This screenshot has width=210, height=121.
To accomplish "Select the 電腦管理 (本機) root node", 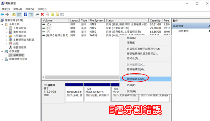I will point(14,20).
